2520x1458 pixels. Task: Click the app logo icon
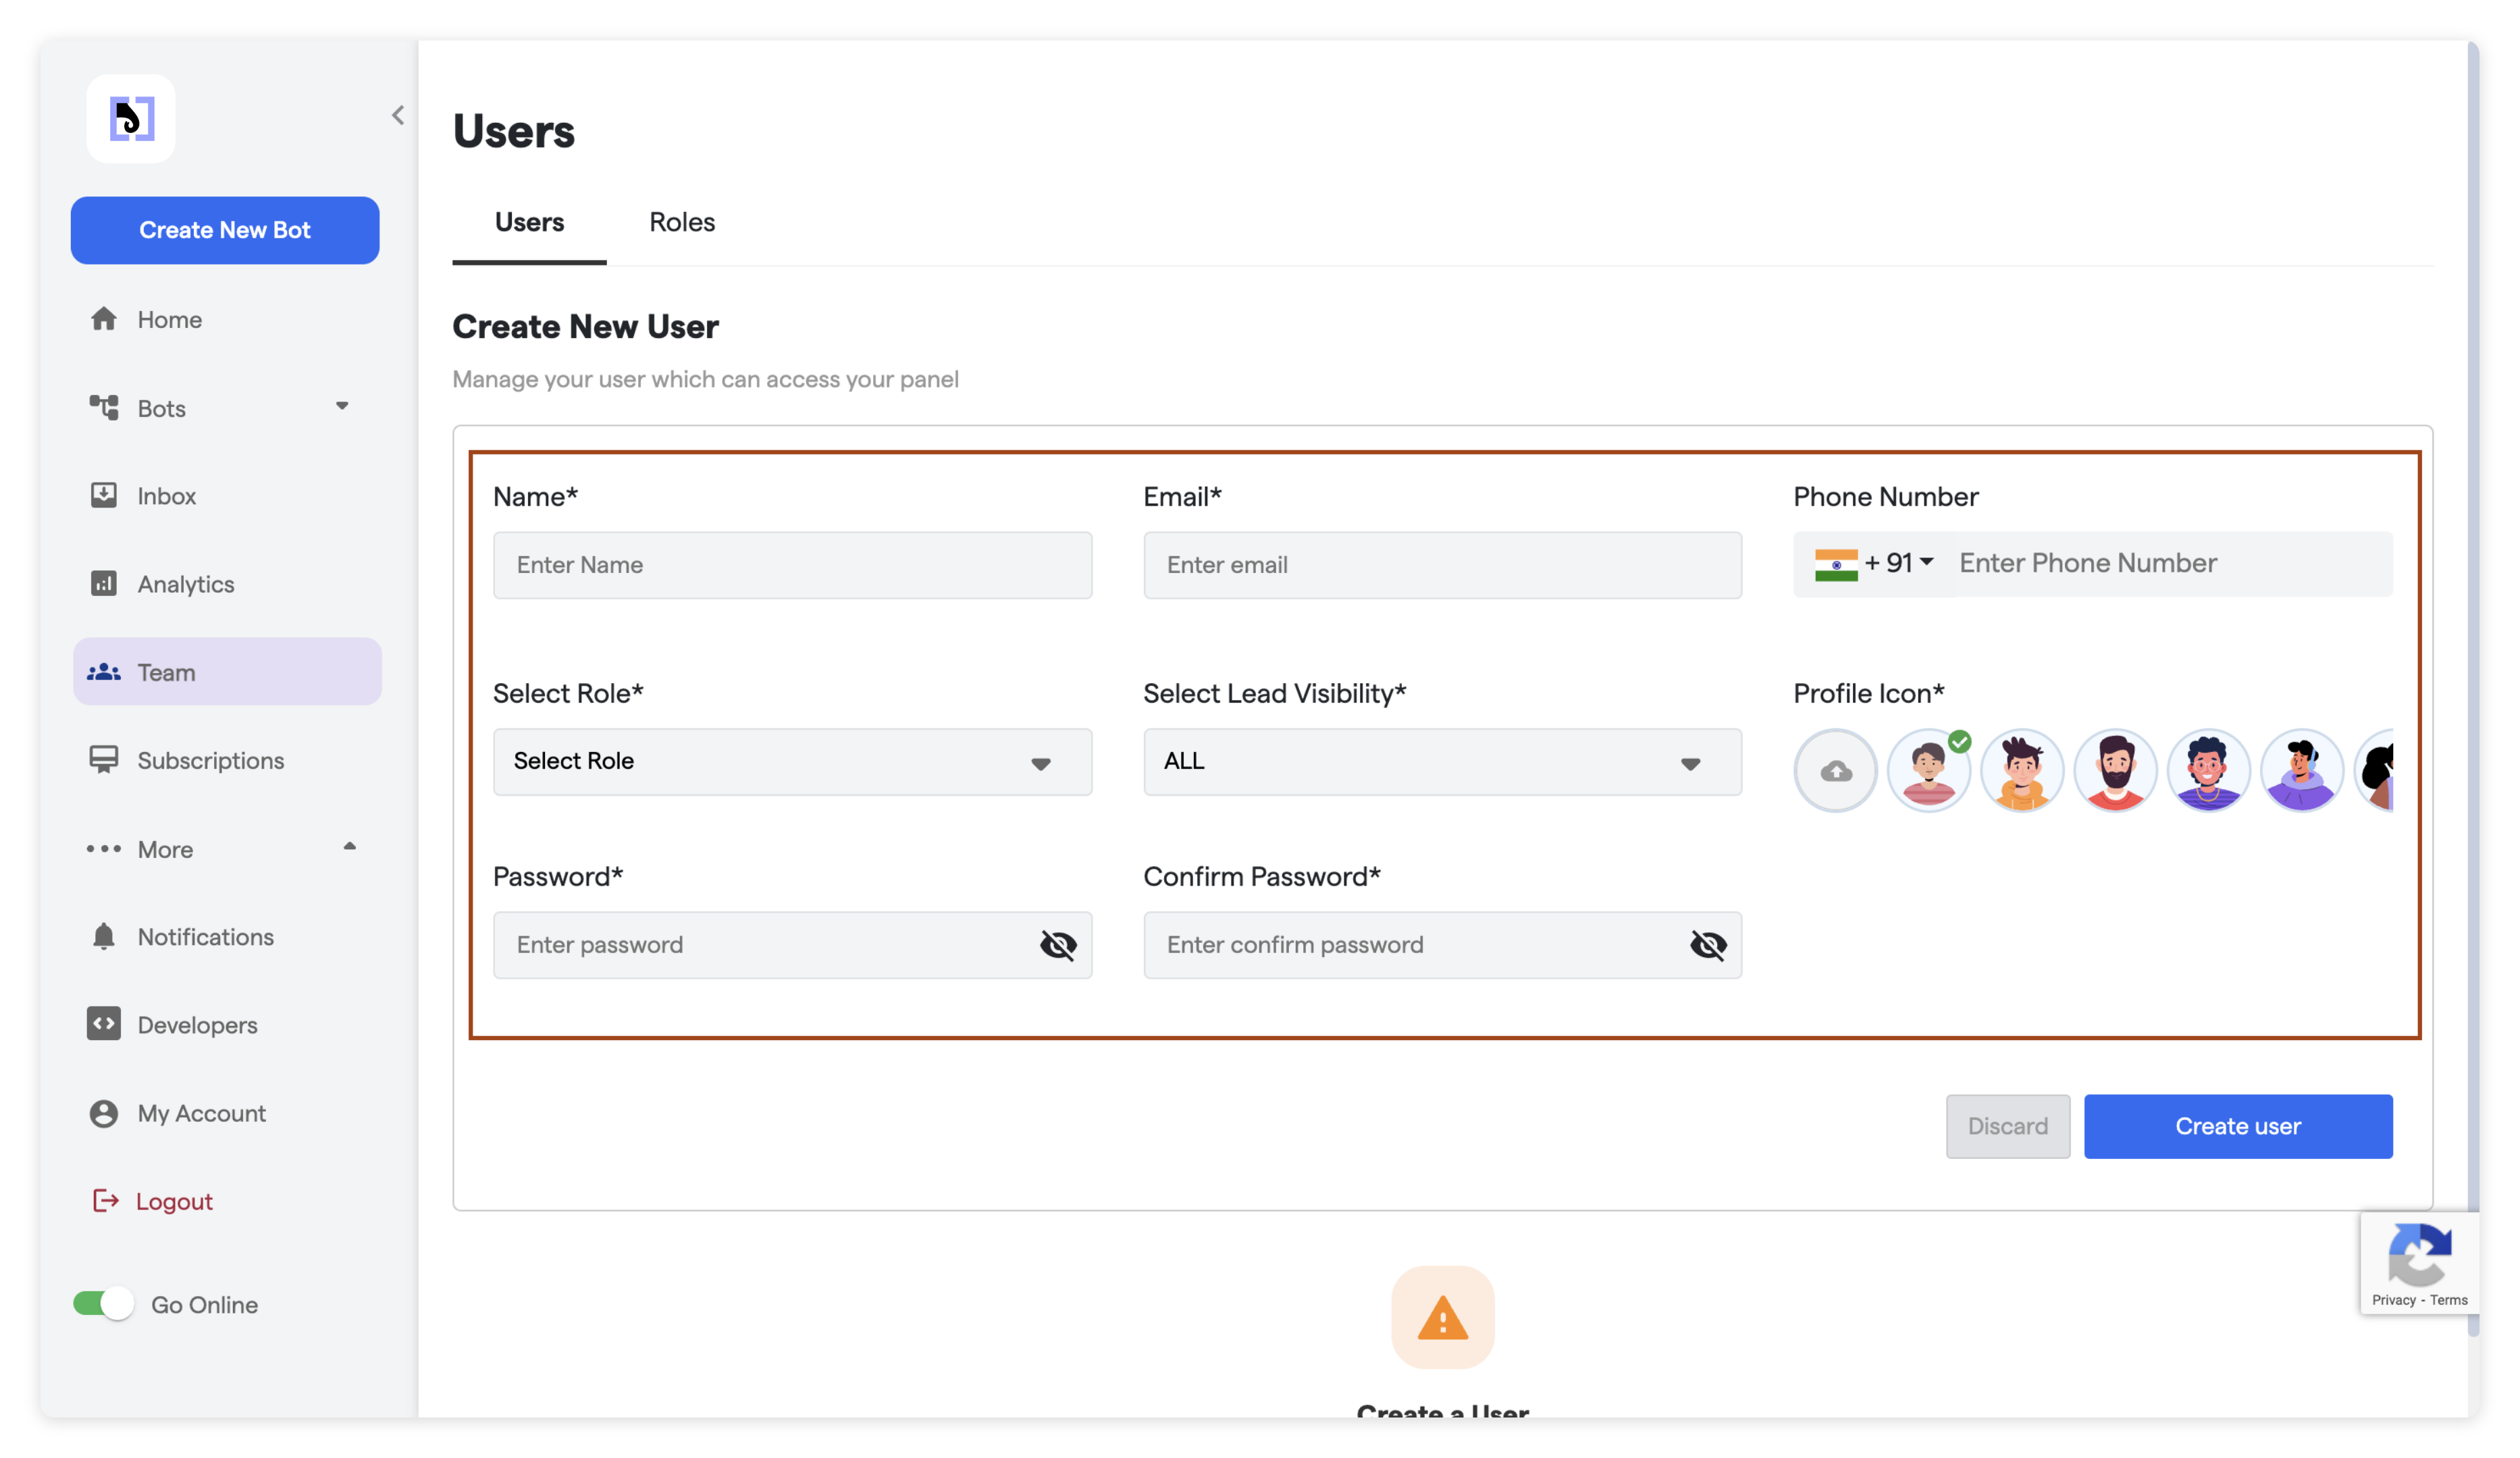pyautogui.click(x=131, y=119)
